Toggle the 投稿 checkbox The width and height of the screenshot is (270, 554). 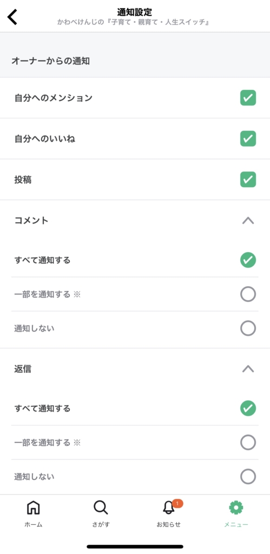pyautogui.click(x=248, y=180)
